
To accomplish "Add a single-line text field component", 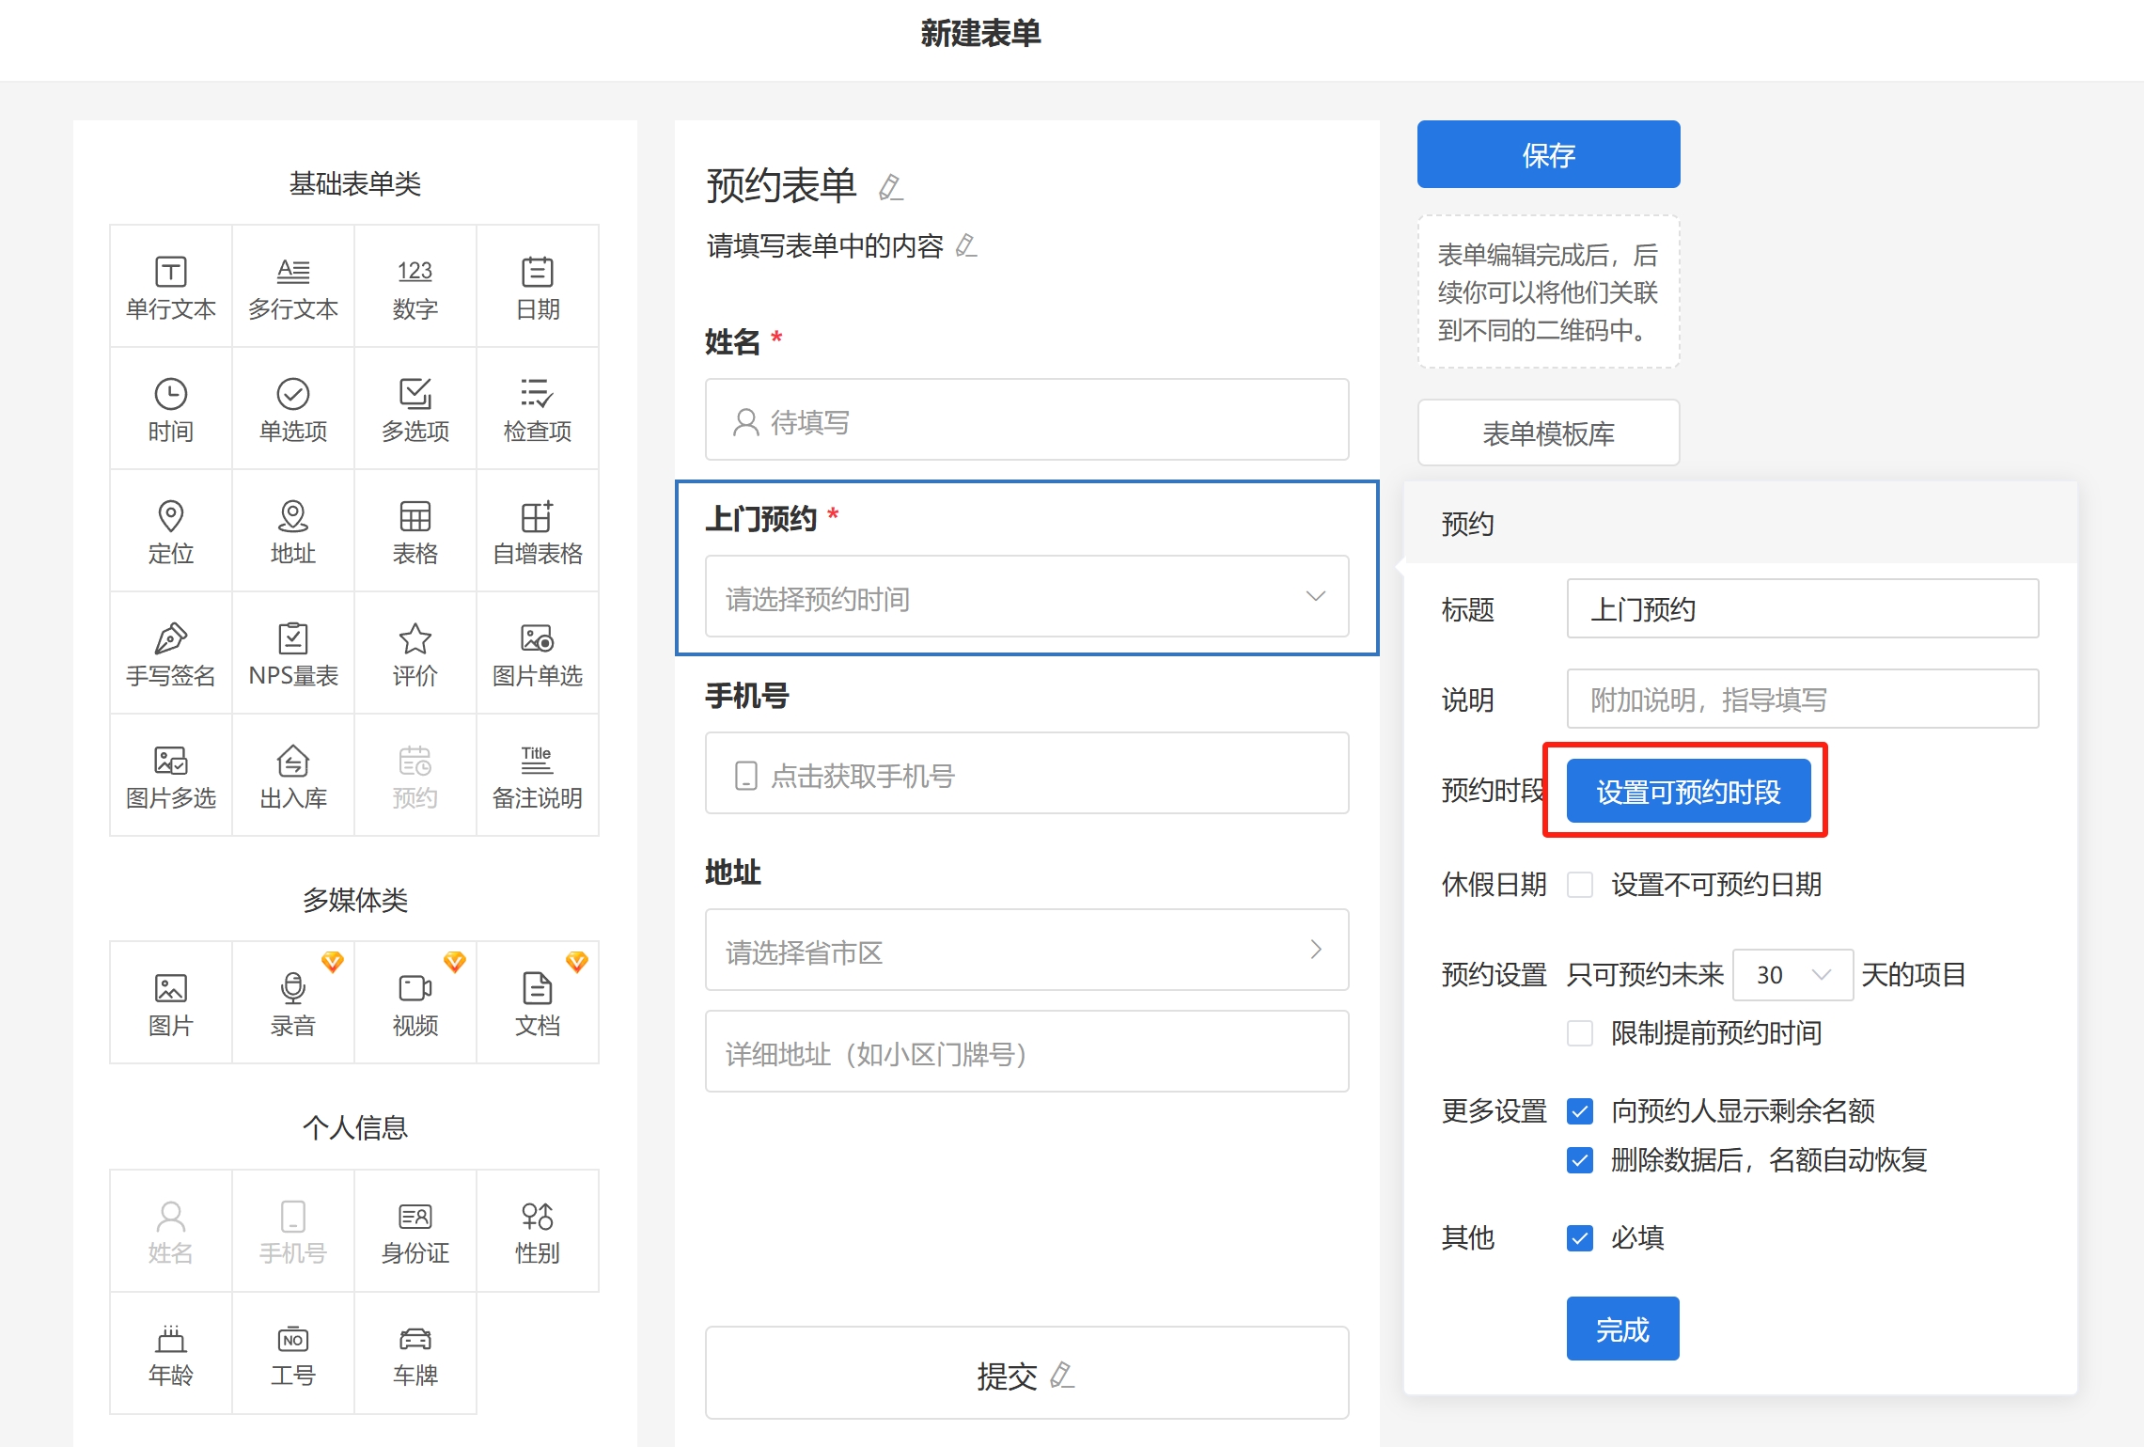I will (171, 287).
